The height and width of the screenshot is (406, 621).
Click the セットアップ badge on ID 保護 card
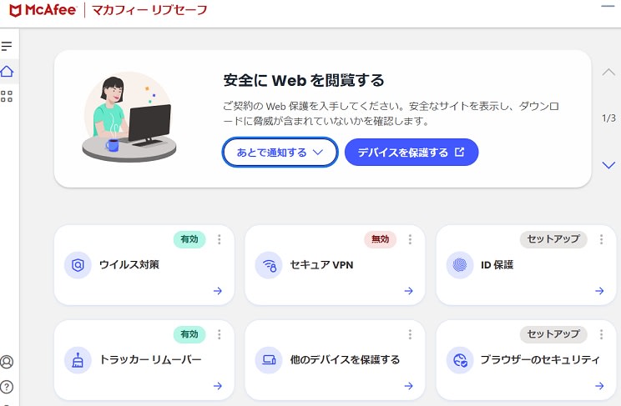553,239
